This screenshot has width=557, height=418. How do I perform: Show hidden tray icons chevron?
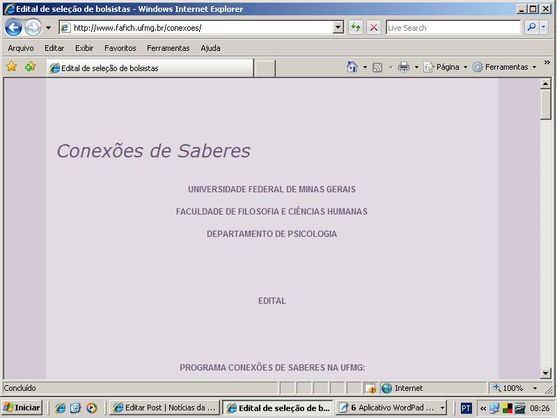(483, 408)
